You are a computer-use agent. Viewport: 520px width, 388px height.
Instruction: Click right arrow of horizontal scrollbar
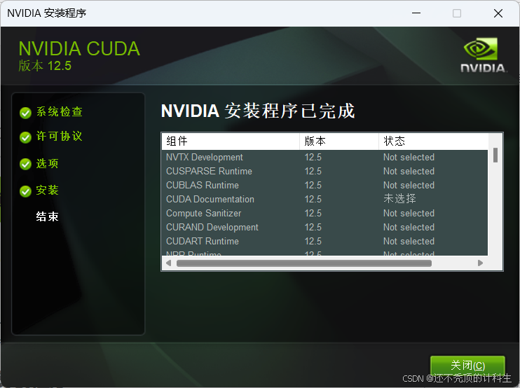(480, 263)
